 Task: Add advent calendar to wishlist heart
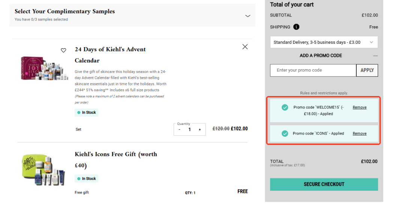point(63,50)
